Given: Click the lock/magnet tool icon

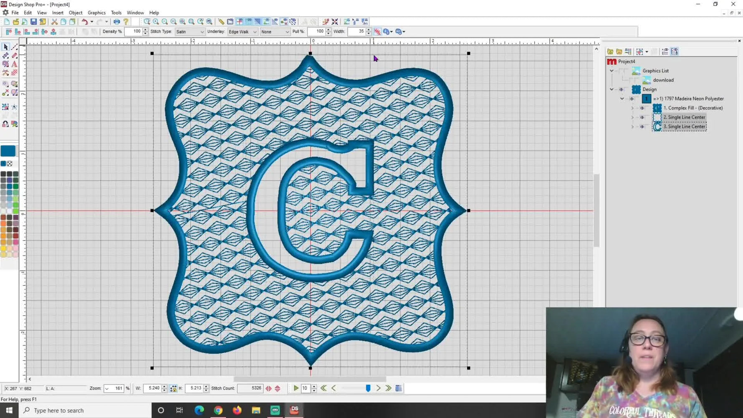Looking at the screenshot, I should [5, 124].
